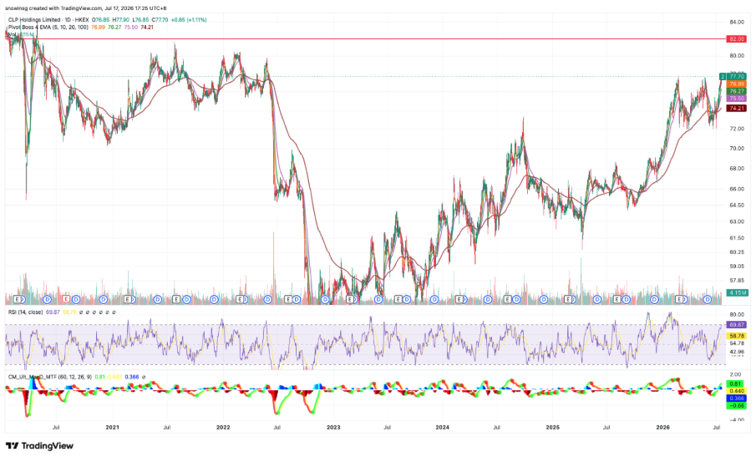This screenshot has height=462, width=756.
Task: Click the 2026 label on time axis
Action: click(663, 427)
